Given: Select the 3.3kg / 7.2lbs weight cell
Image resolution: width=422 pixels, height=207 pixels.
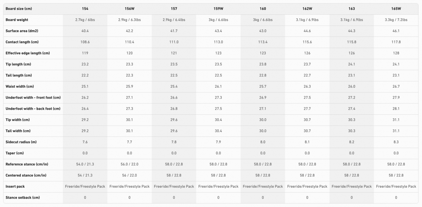Looking at the screenshot, I should [x=396, y=20].
